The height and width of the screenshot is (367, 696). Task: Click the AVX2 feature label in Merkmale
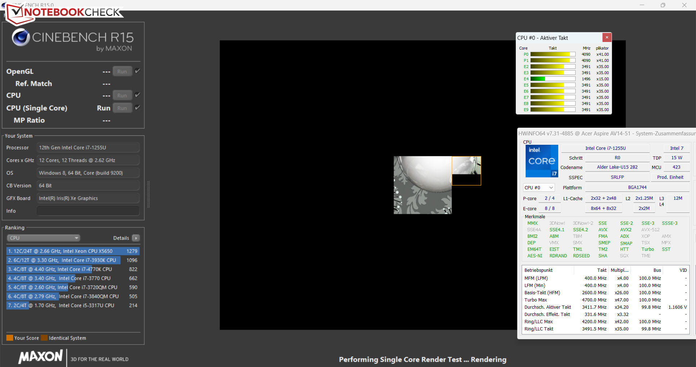tap(625, 229)
